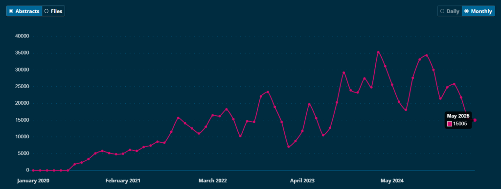This screenshot has width=501, height=189.
Task: Click the January 2020 x-axis label
Action: tap(33, 181)
